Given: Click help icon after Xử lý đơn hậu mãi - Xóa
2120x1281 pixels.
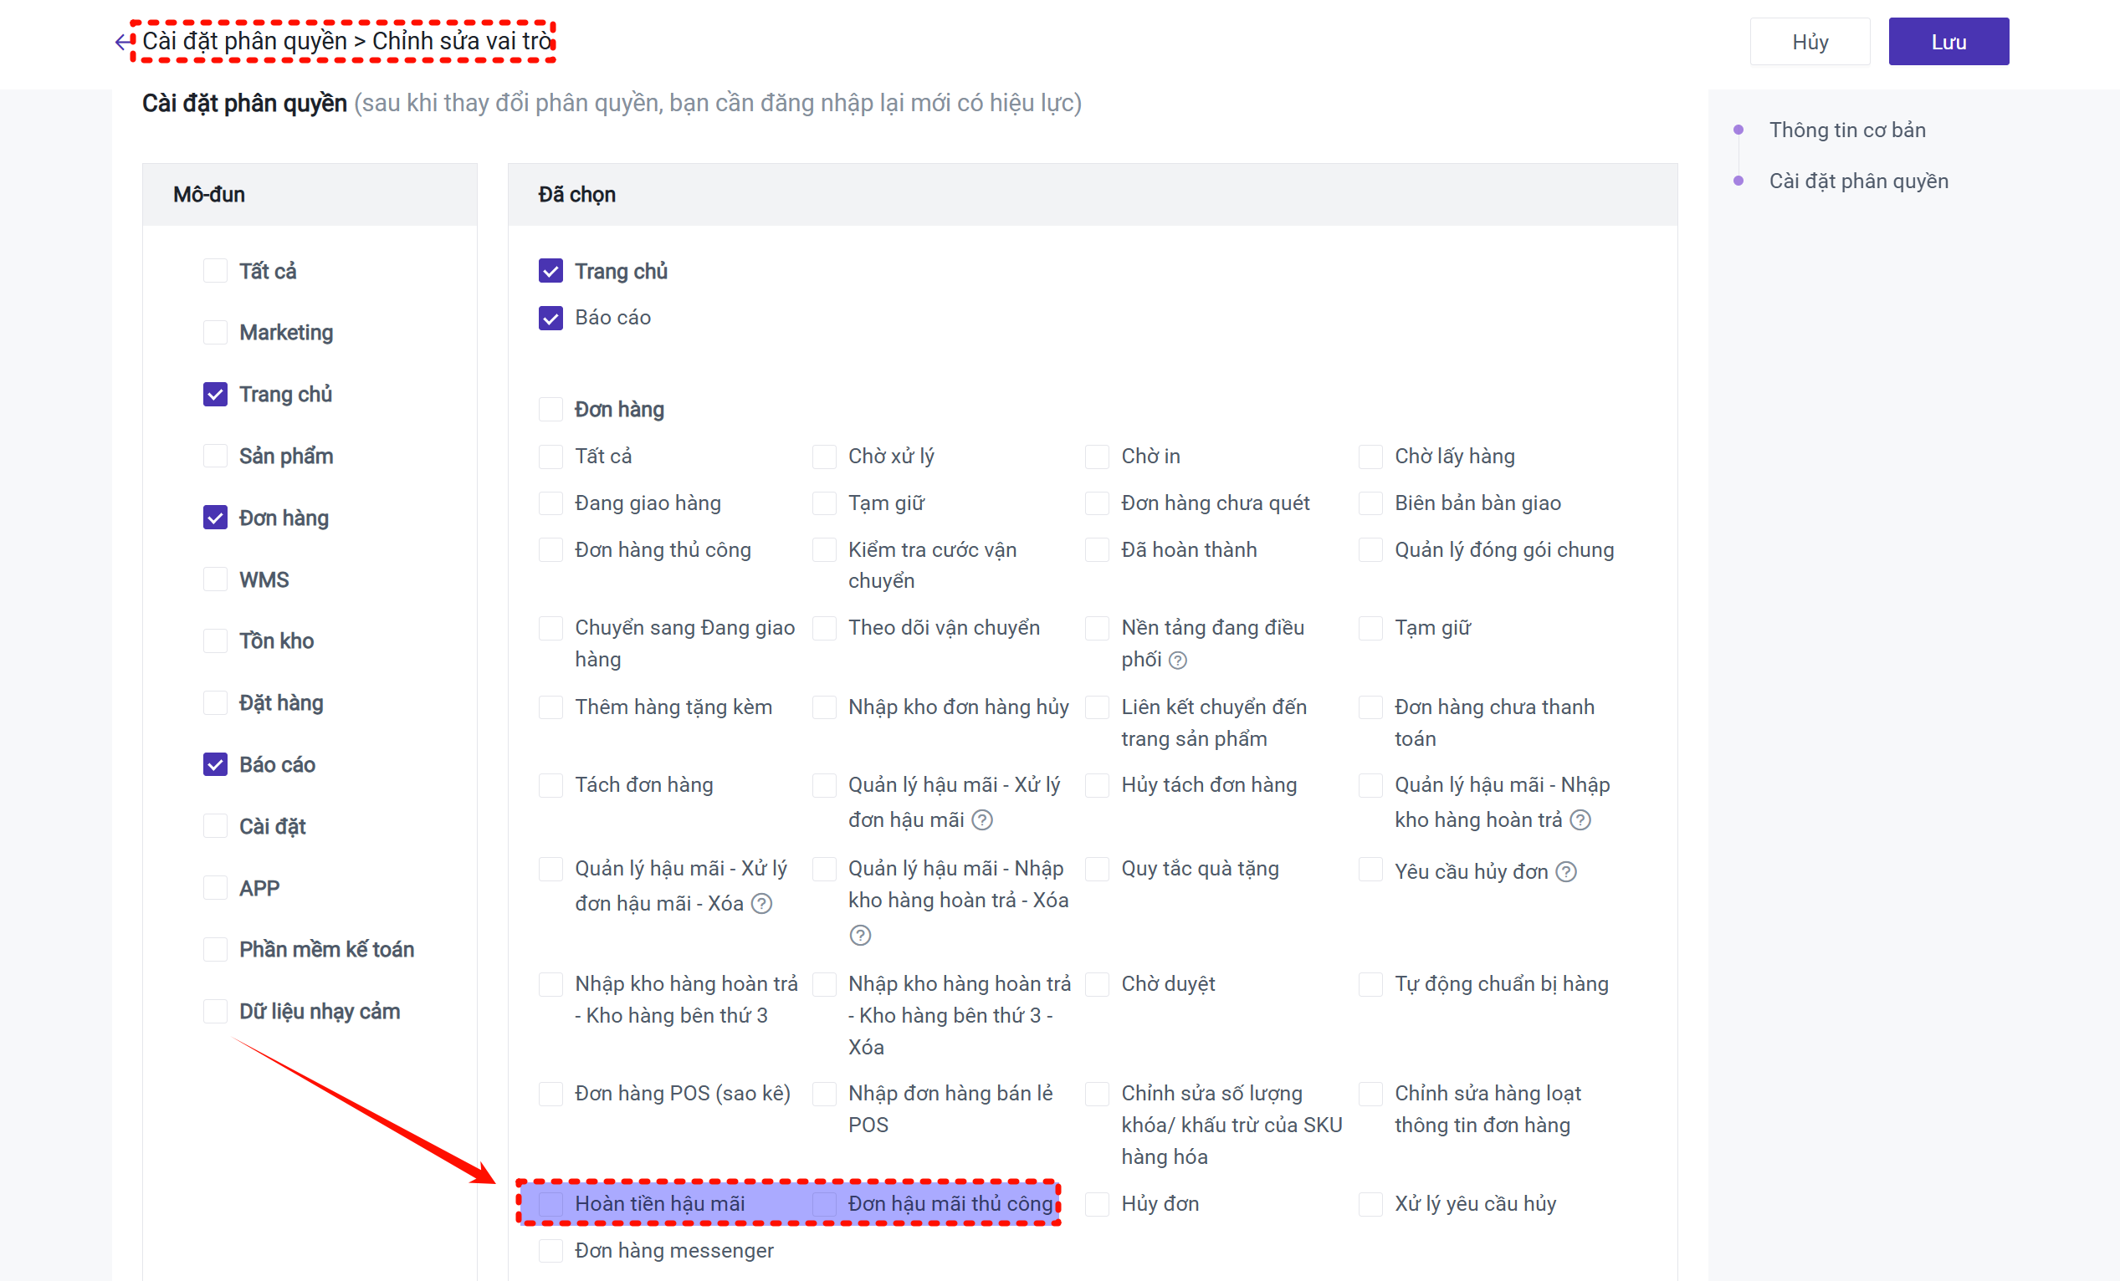Looking at the screenshot, I should pos(761,904).
